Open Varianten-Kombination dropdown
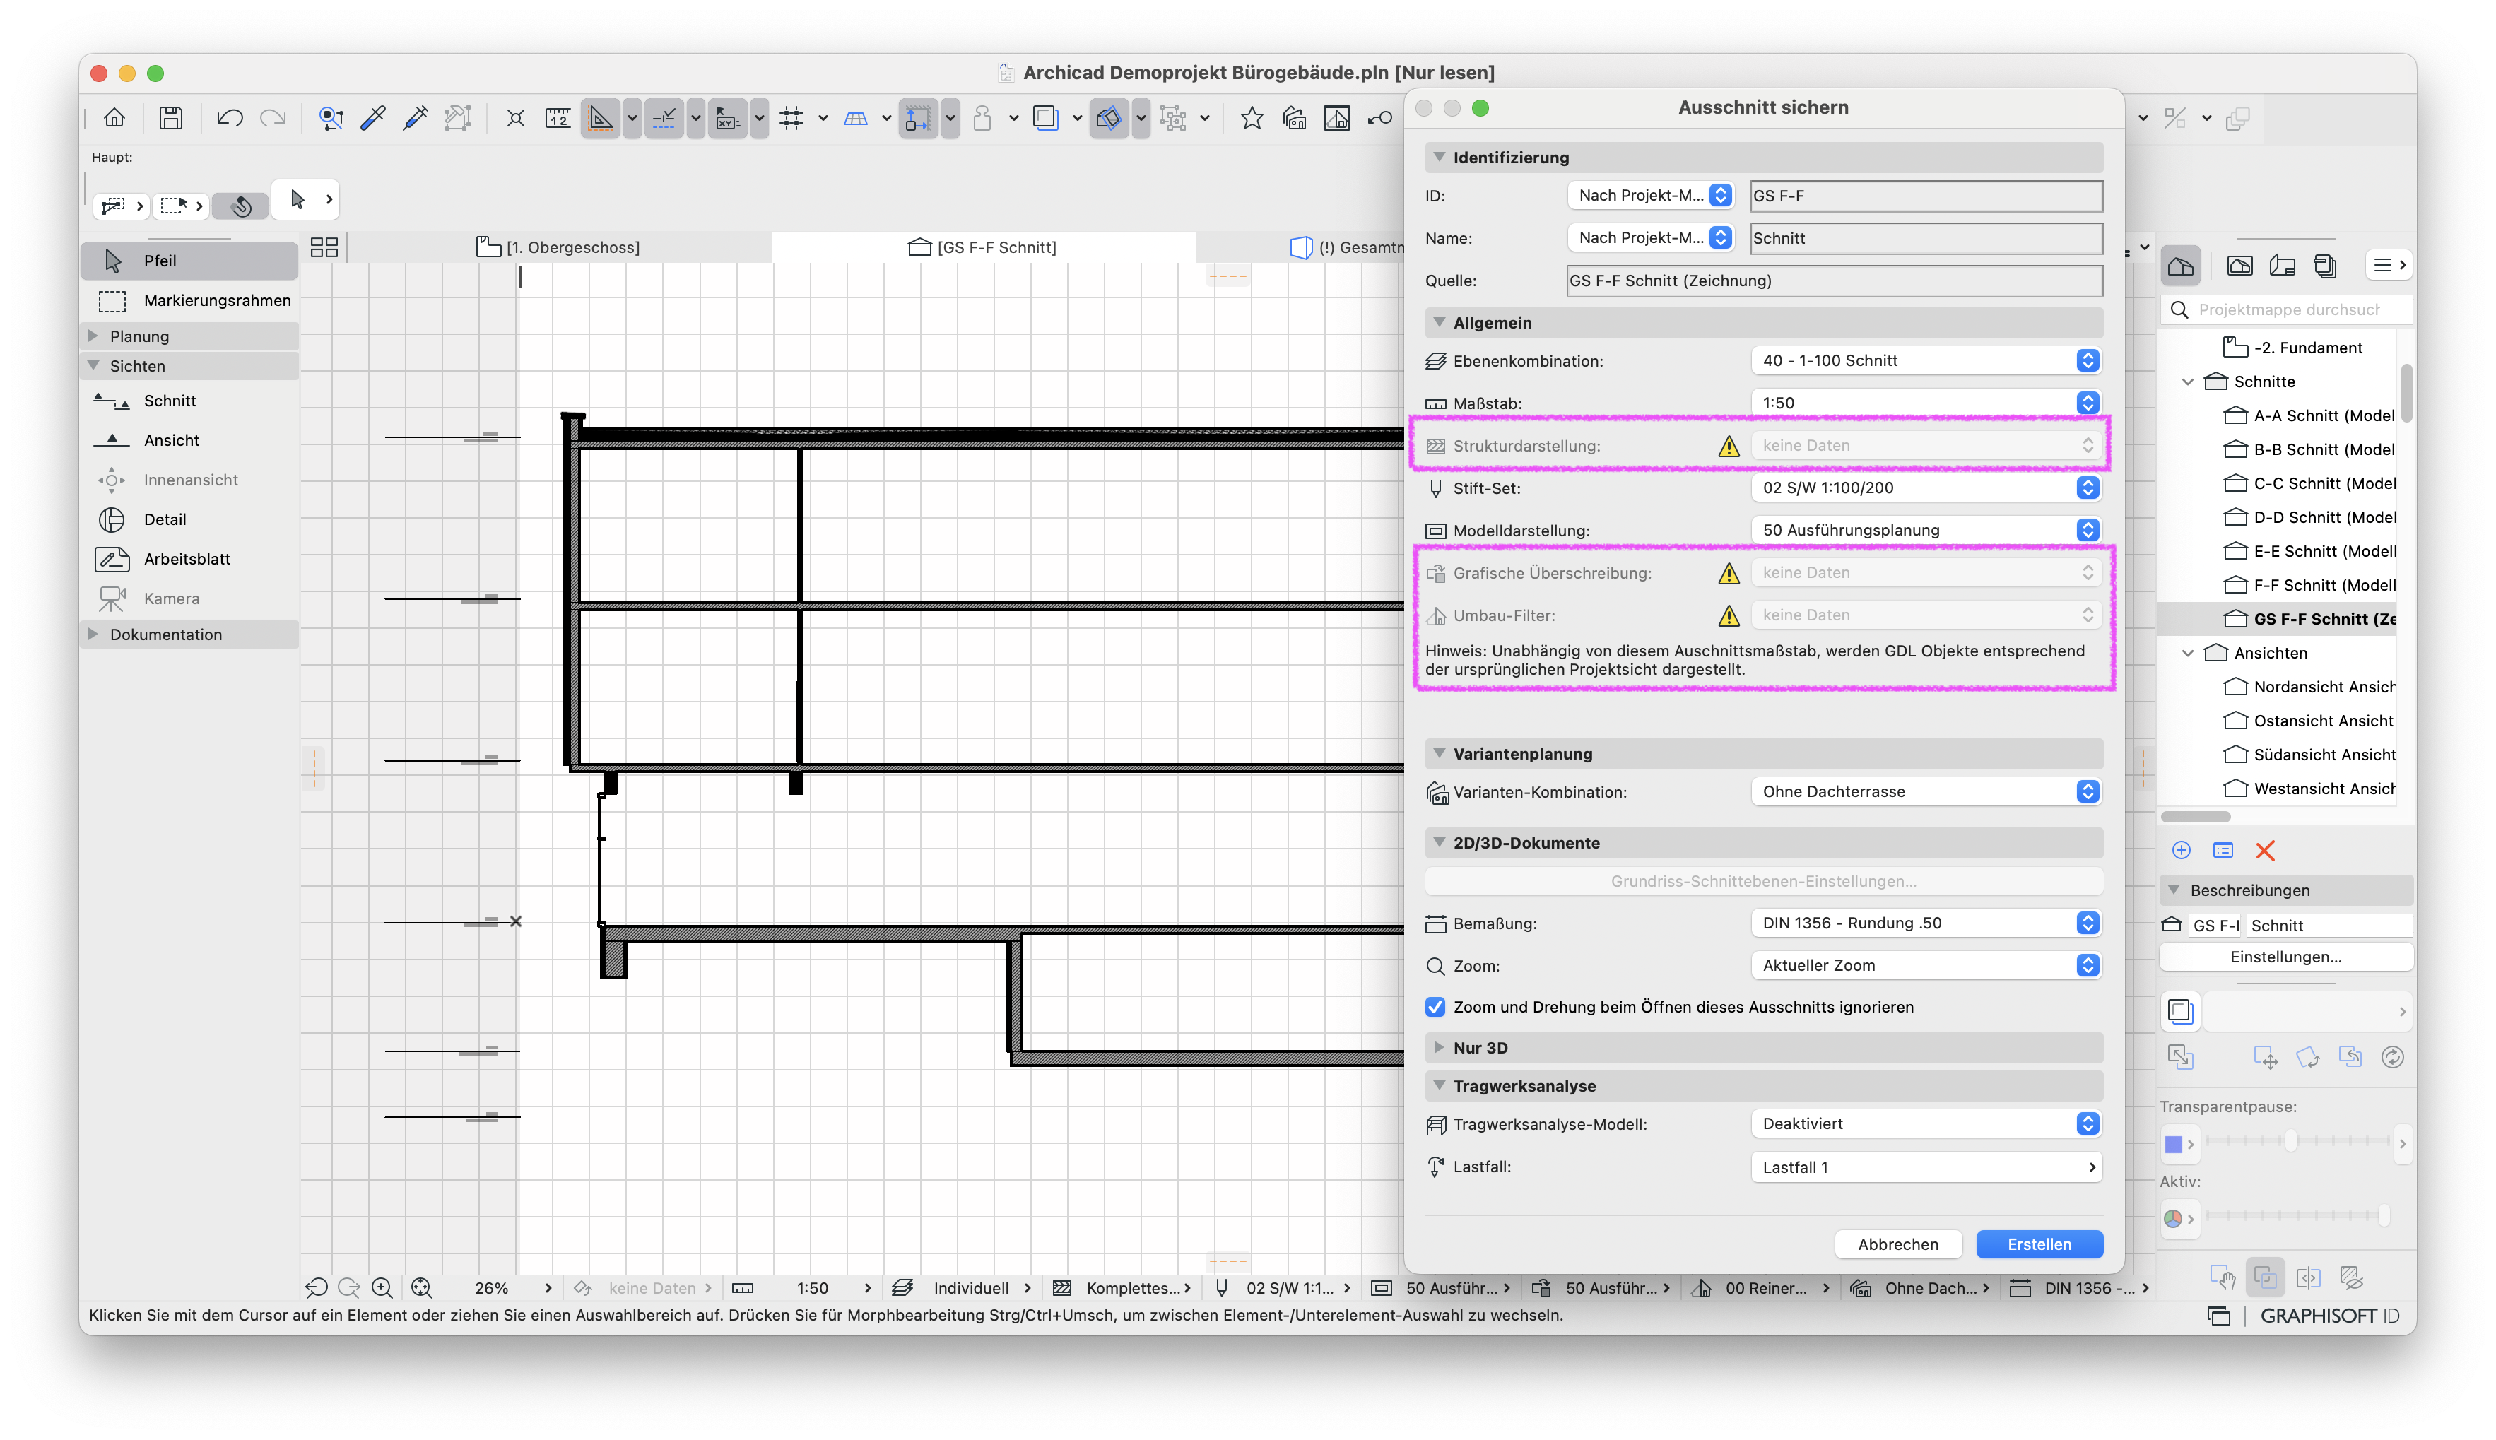Screen dimensions: 2496x1440 (x=1926, y=791)
